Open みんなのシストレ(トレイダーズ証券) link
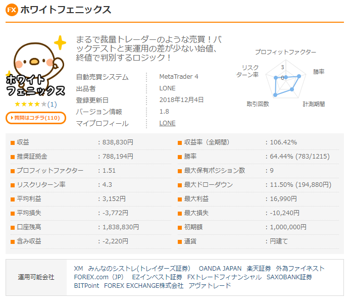The image size is (350, 304). click(x=139, y=269)
